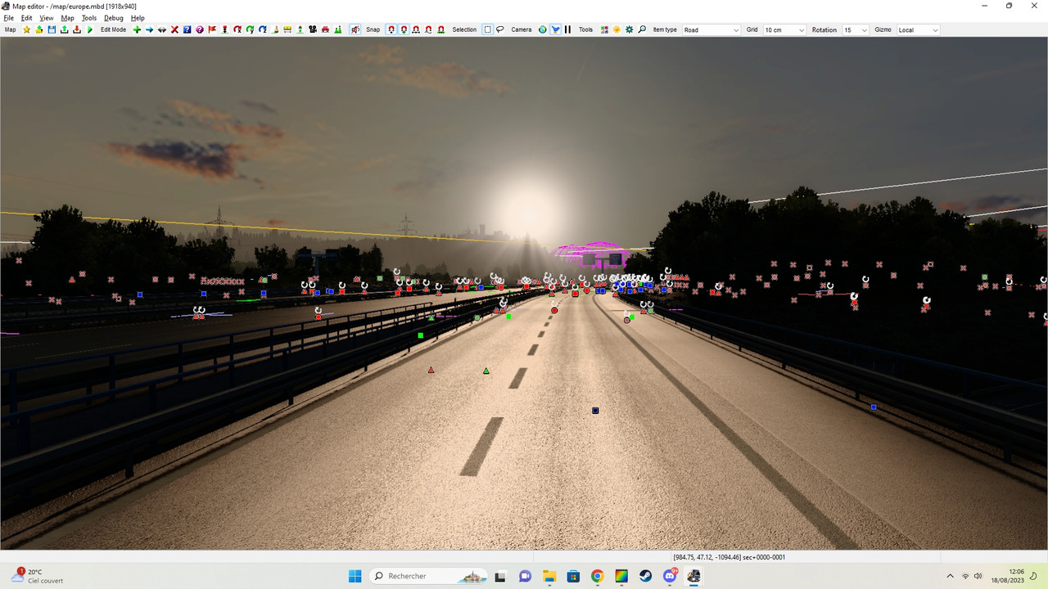This screenshot has width=1048, height=589.
Task: Open Steam from the taskbar
Action: tap(645, 576)
